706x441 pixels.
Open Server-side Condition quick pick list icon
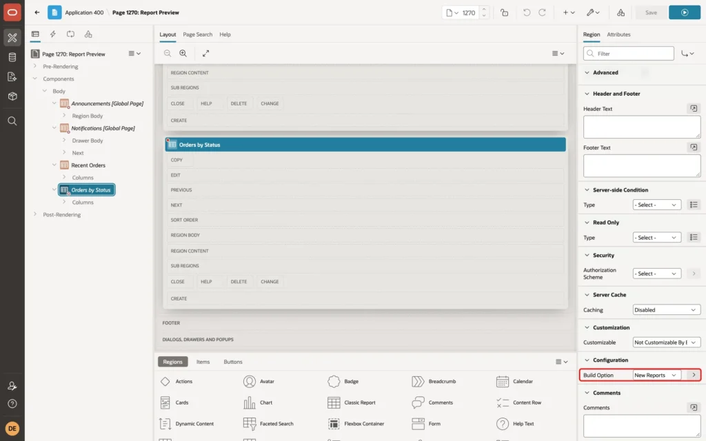click(694, 205)
